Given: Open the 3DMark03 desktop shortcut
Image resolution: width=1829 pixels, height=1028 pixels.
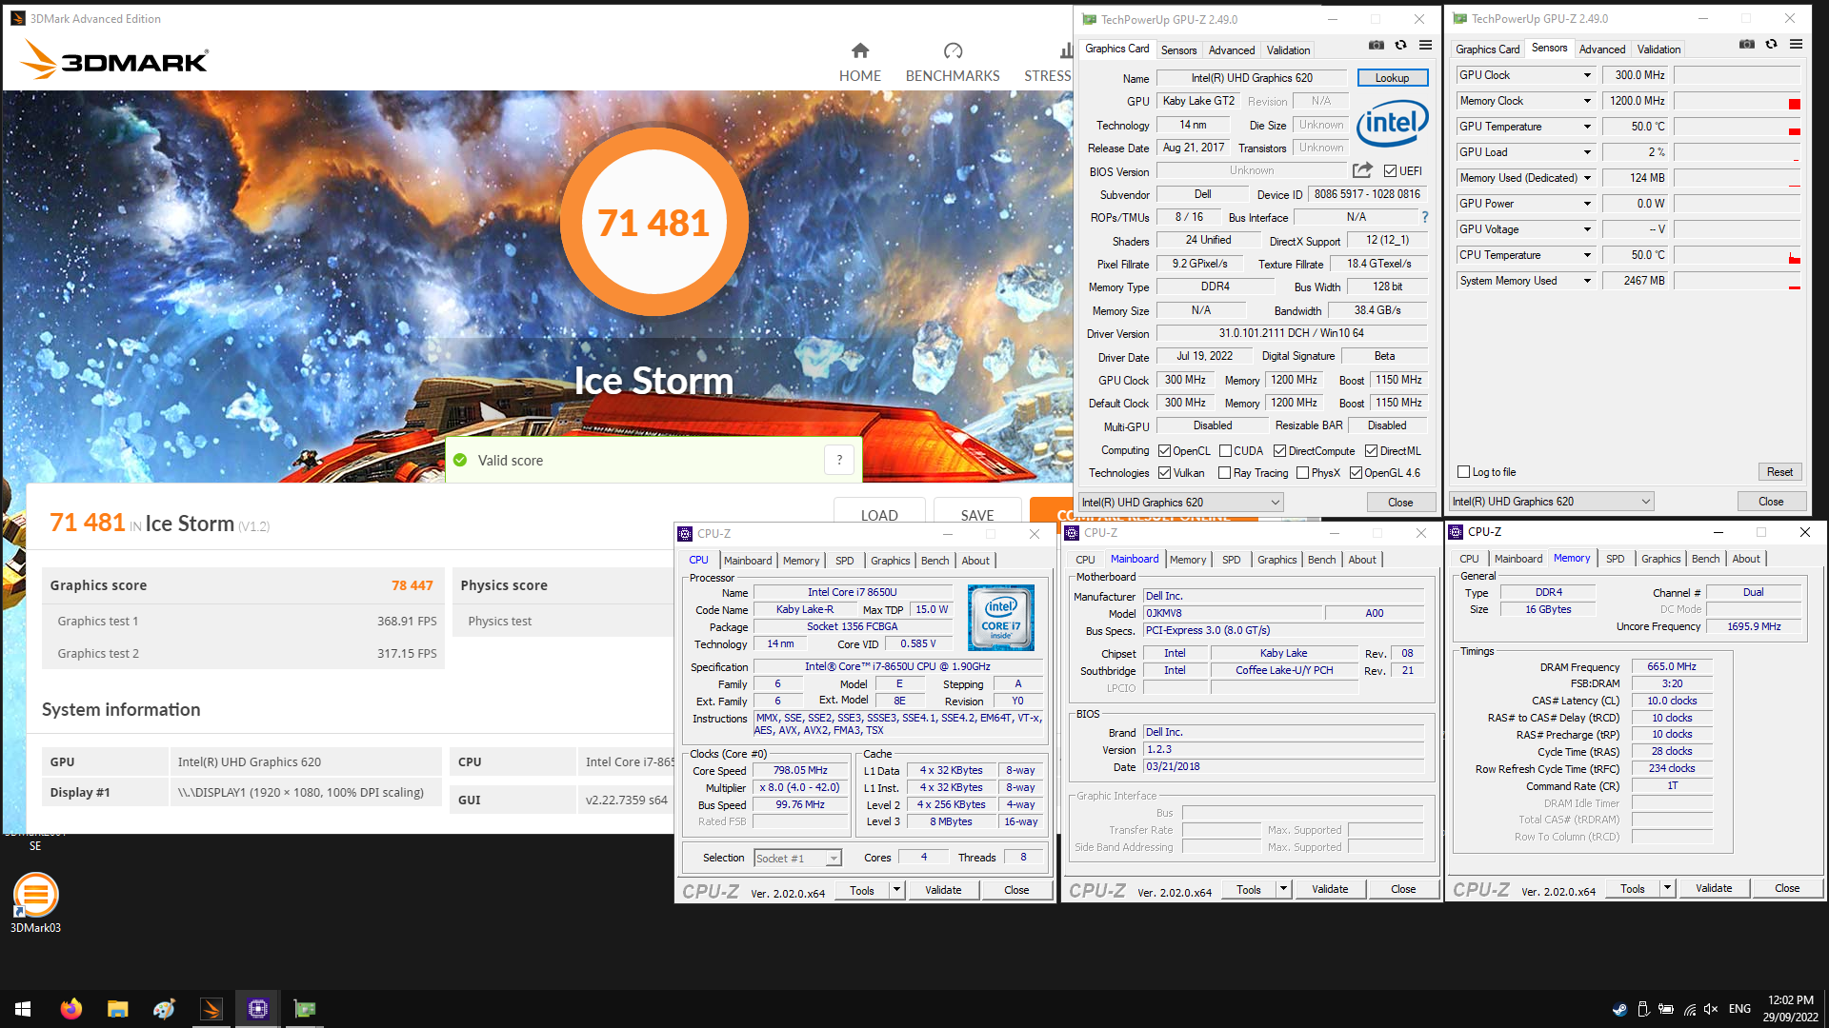Looking at the screenshot, I should [x=35, y=902].
